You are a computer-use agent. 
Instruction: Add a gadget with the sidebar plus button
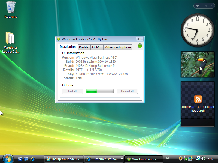pos(197,6)
